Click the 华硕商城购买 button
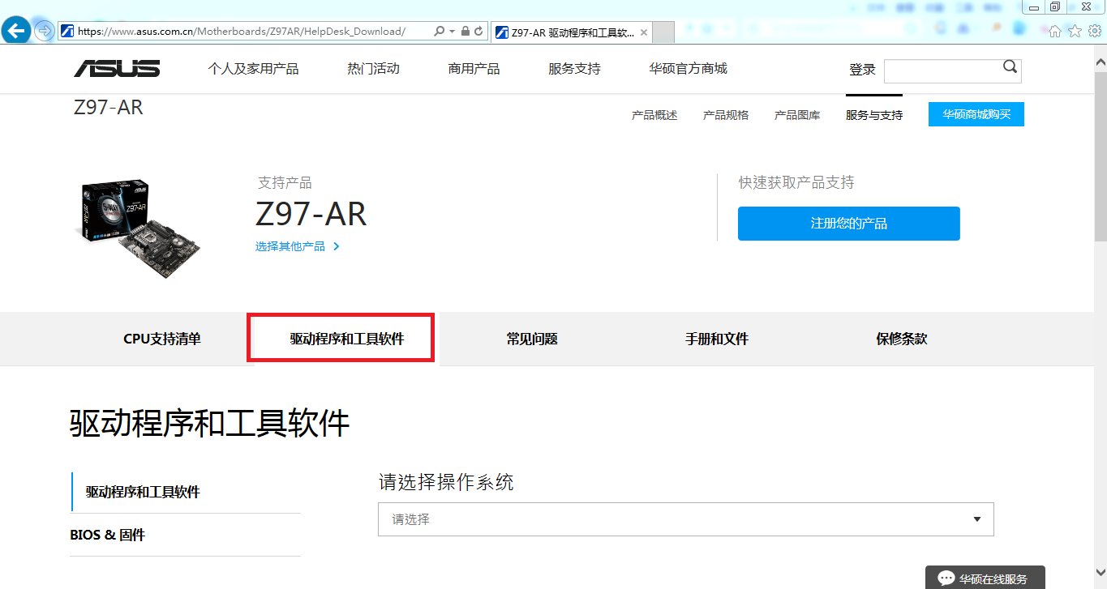The width and height of the screenshot is (1107, 589). click(x=976, y=114)
